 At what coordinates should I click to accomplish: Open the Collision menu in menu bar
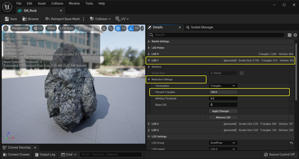pyautogui.click(x=57, y=4)
